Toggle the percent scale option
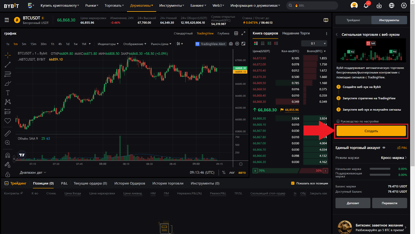Viewport: 415px width, 234px height. pos(224,172)
